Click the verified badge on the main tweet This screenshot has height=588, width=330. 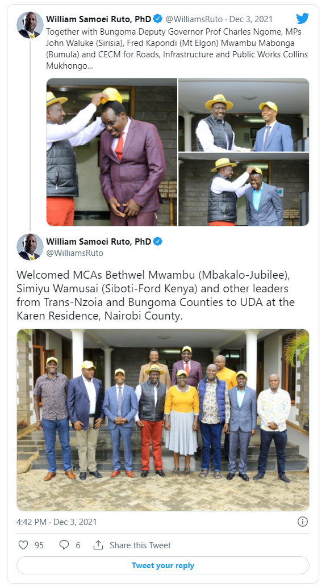158,242
